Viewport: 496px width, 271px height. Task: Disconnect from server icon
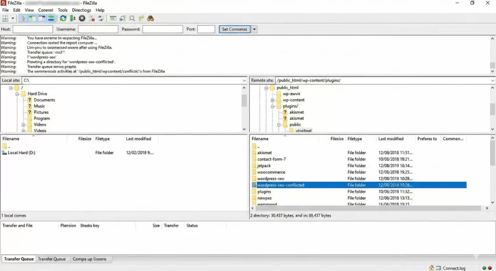click(92, 18)
